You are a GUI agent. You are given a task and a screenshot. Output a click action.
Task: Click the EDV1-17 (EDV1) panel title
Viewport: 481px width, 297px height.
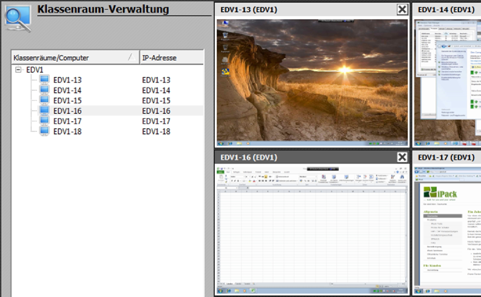click(x=446, y=157)
